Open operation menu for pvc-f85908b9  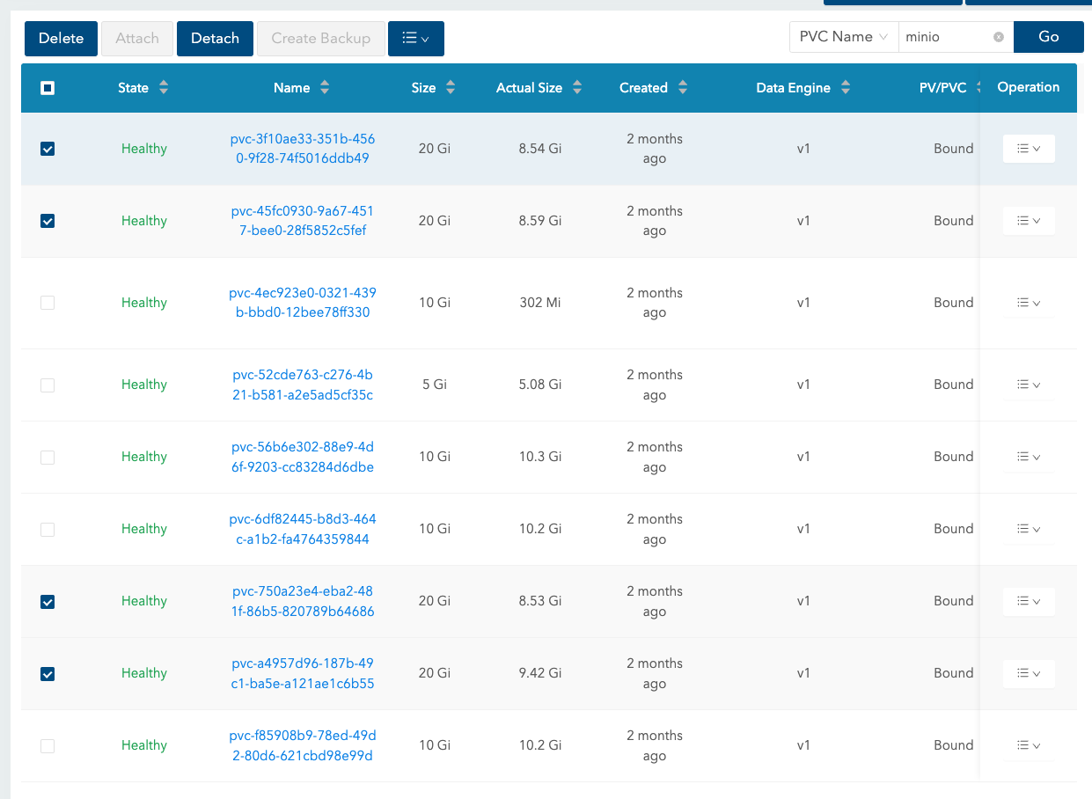pyautogui.click(x=1029, y=745)
